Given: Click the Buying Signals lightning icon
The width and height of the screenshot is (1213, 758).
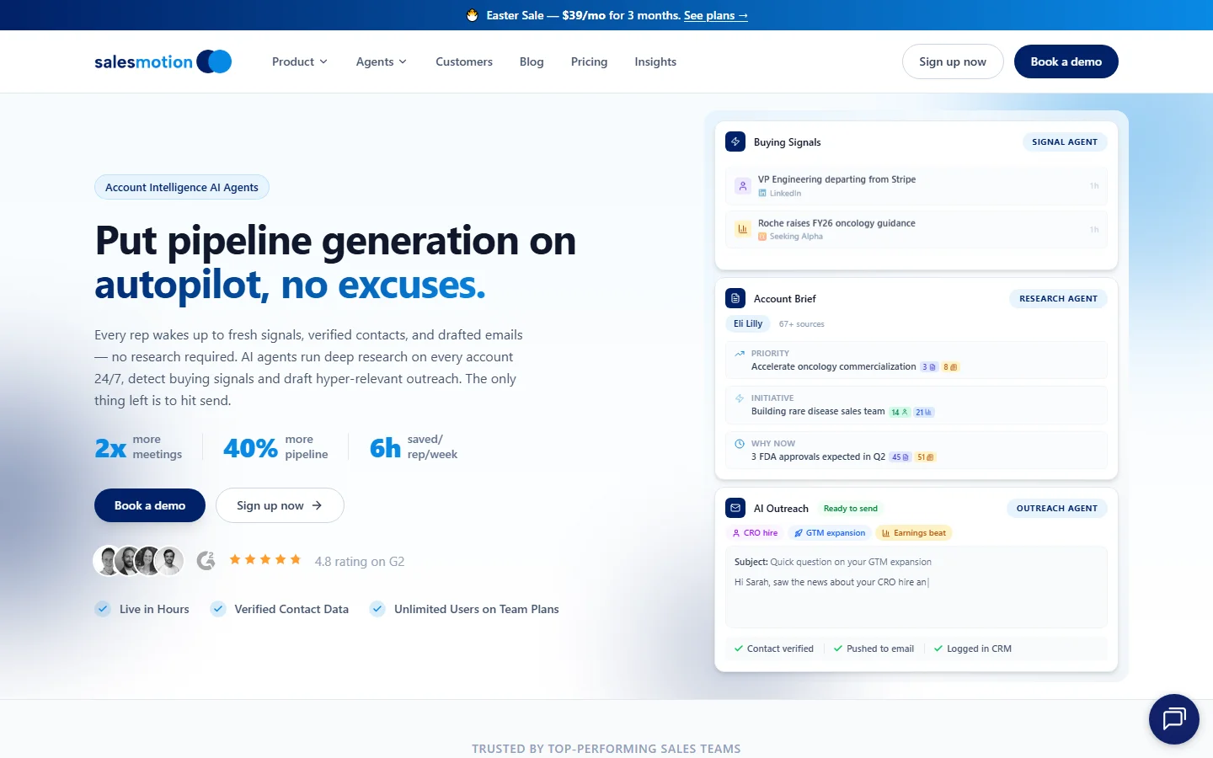Looking at the screenshot, I should click(x=736, y=141).
